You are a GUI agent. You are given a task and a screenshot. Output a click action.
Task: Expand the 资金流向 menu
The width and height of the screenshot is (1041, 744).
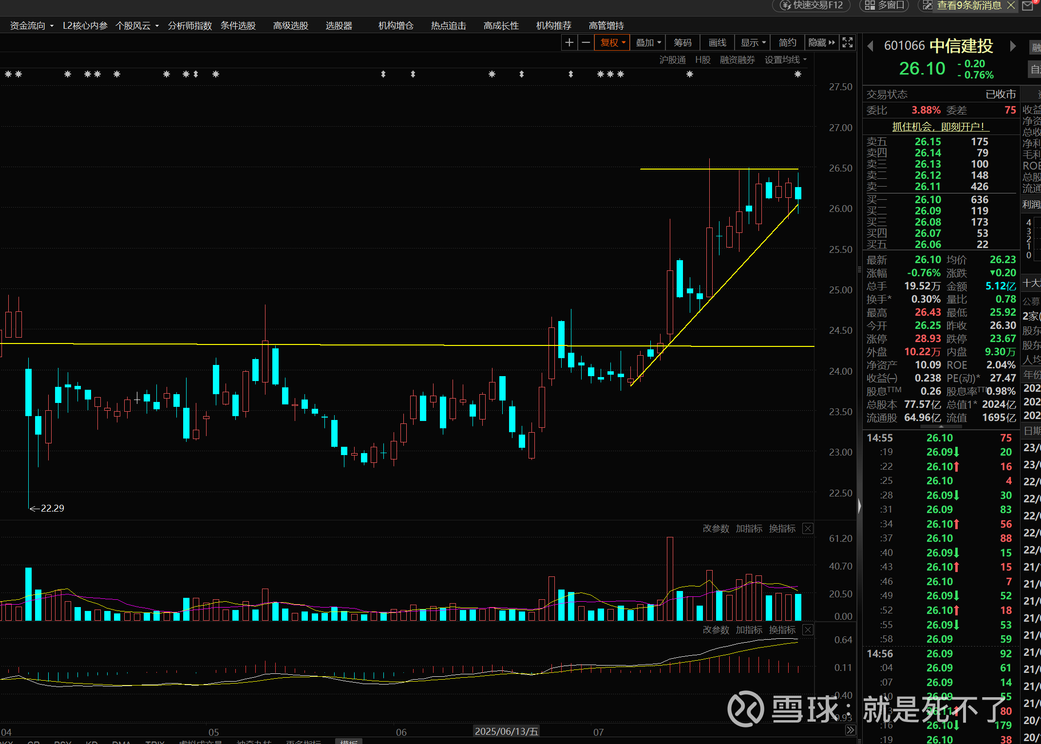32,25
